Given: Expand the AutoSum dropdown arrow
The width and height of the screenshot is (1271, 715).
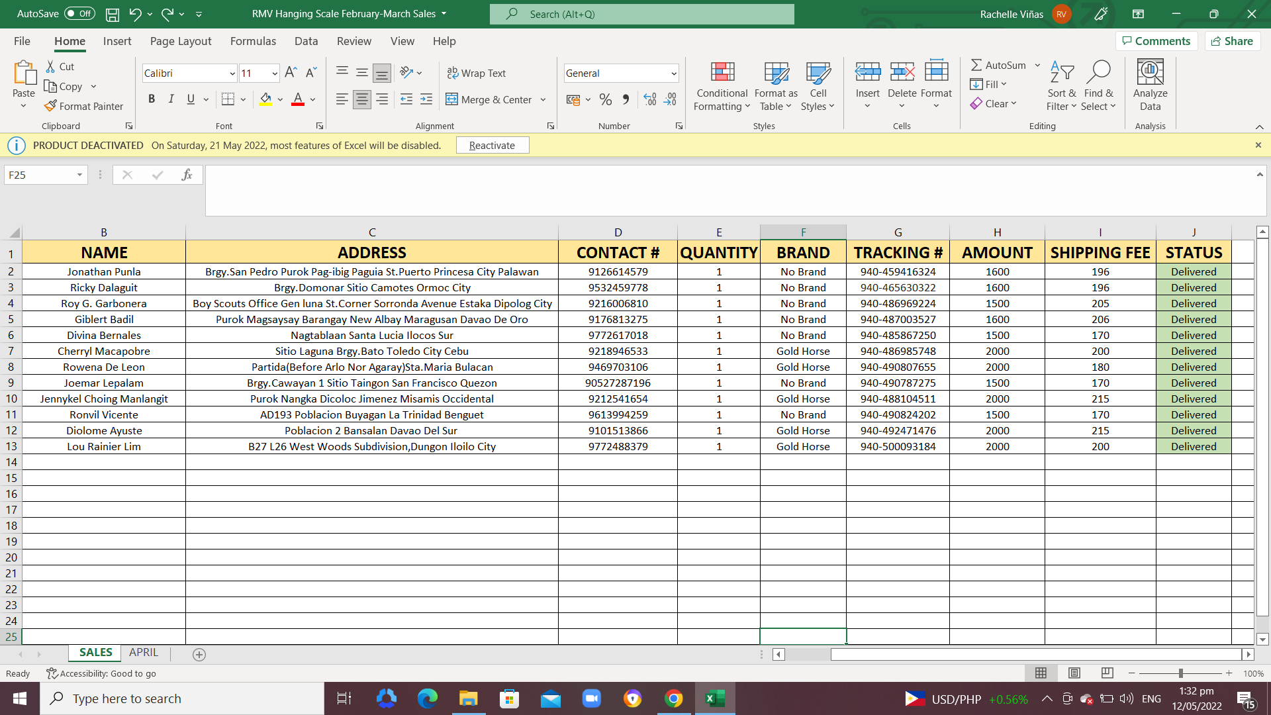Looking at the screenshot, I should click(x=1037, y=65).
